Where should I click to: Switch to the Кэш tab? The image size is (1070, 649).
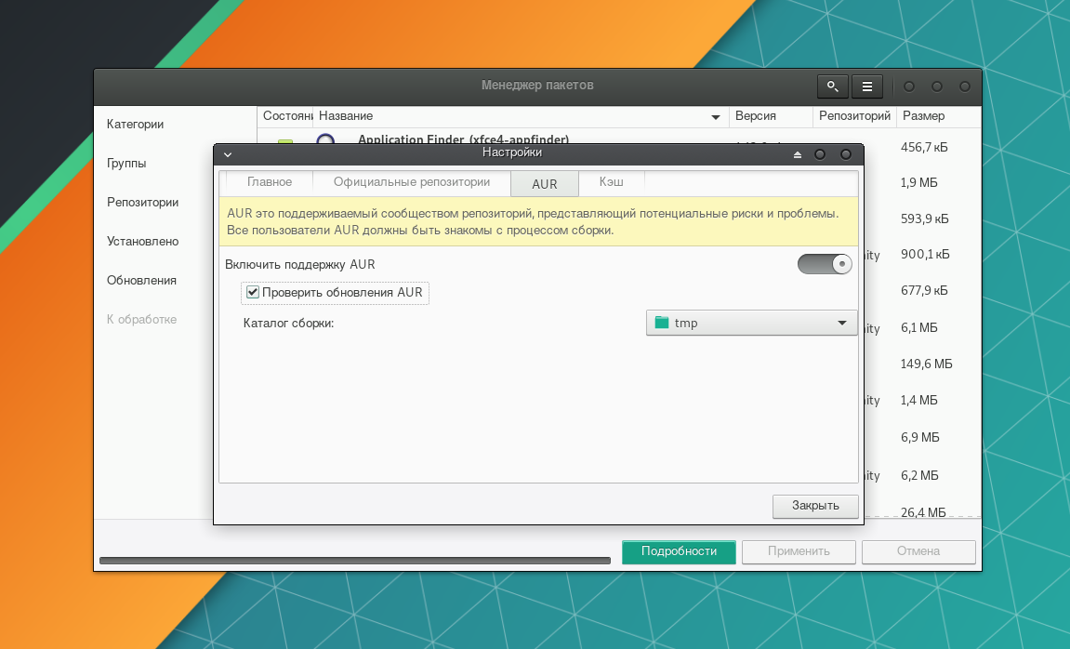pyautogui.click(x=612, y=182)
